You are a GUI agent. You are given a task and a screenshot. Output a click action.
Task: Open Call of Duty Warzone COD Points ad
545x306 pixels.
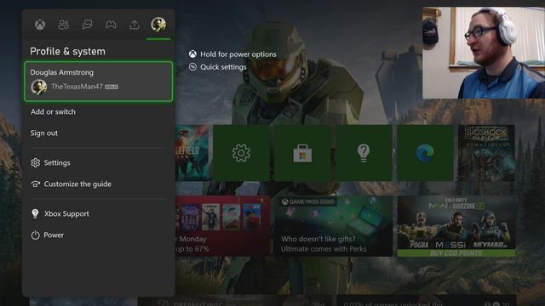tap(456, 225)
